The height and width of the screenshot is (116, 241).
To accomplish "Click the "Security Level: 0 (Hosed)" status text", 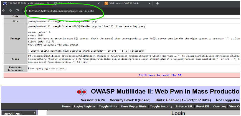I will pyautogui.click(x=130, y=100).
